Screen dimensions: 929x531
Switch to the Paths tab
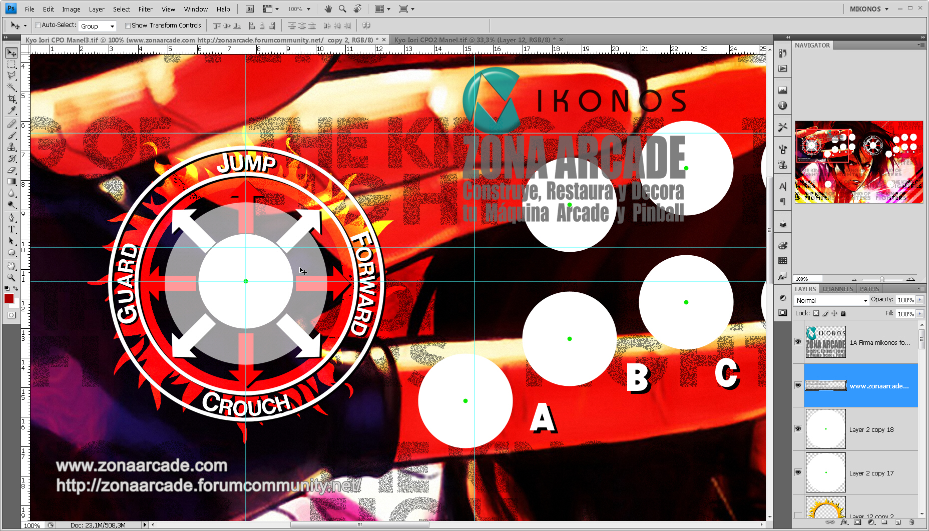click(869, 289)
